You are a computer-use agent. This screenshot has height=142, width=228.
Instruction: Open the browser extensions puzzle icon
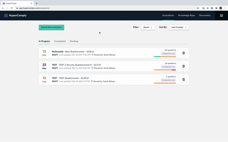pos(216,8)
